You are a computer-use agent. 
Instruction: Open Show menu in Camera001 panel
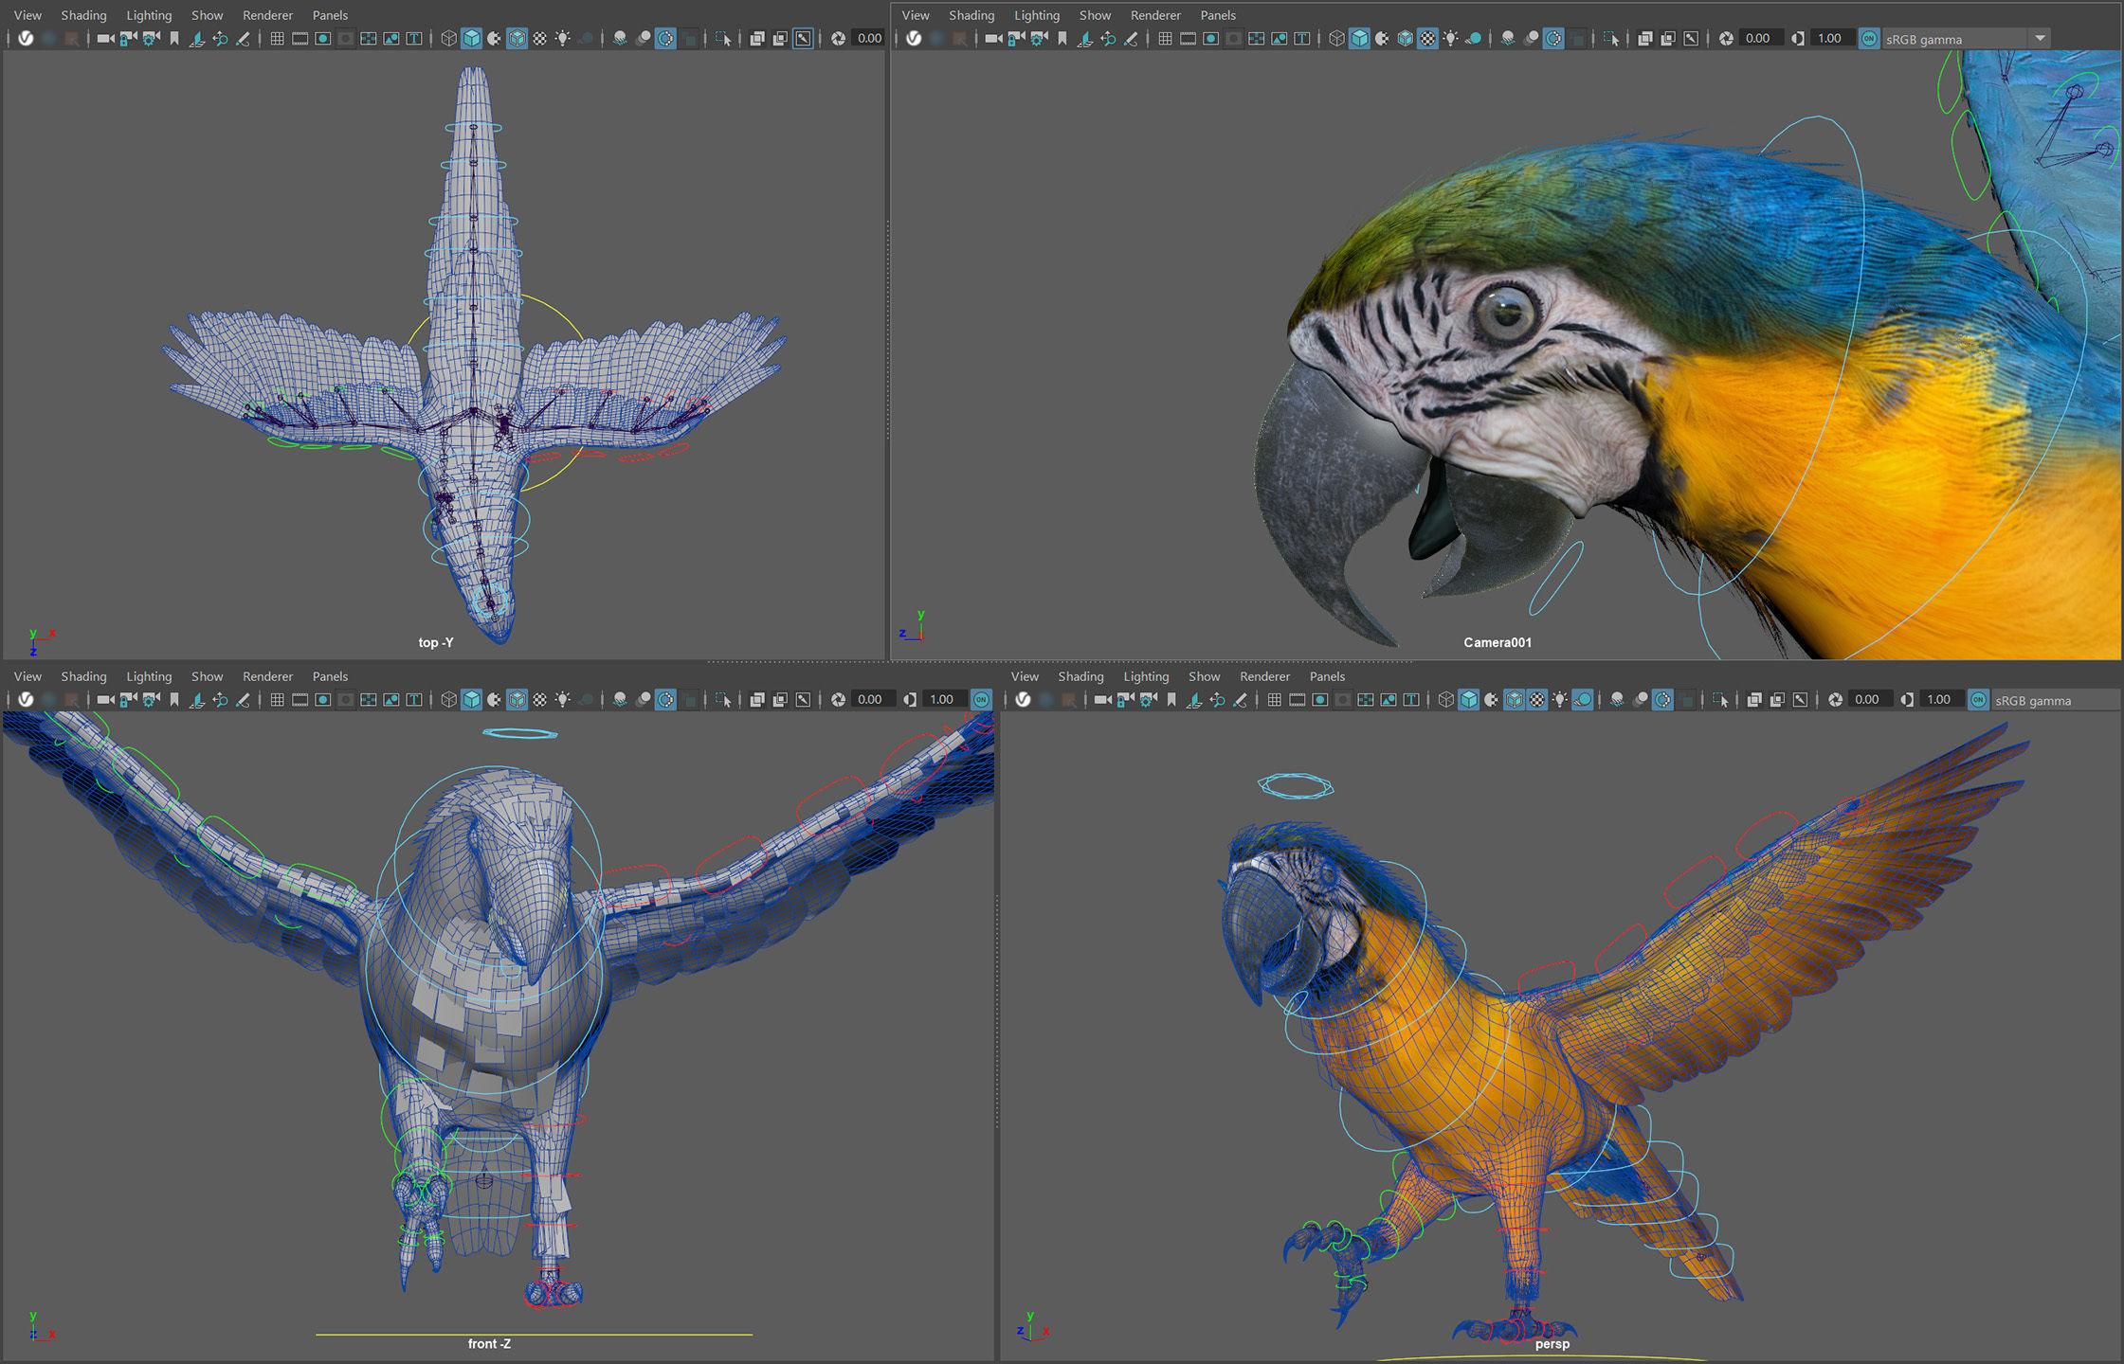point(1095,15)
